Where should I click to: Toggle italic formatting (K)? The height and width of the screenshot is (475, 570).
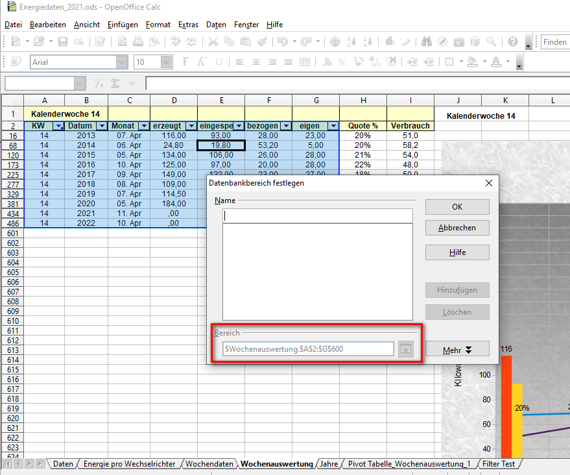click(202, 62)
